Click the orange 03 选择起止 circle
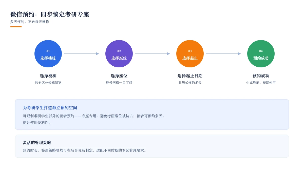 click(190, 54)
